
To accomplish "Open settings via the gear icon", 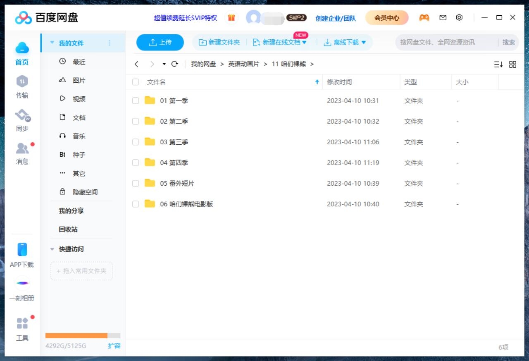I will [x=459, y=17].
